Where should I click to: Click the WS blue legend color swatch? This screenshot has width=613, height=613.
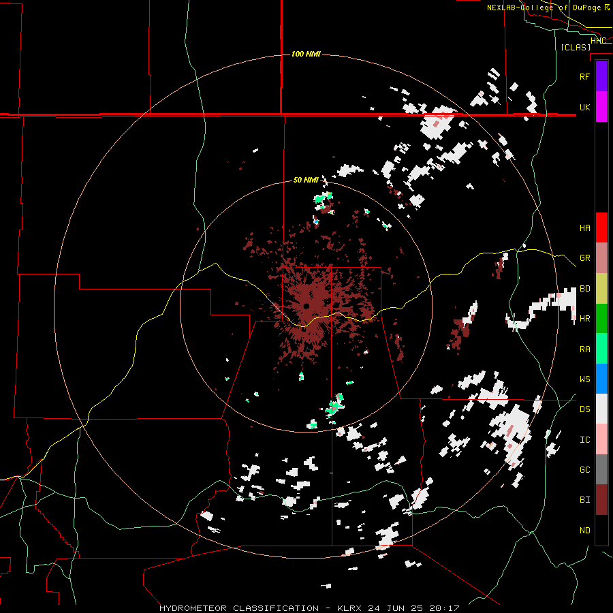tap(601, 379)
